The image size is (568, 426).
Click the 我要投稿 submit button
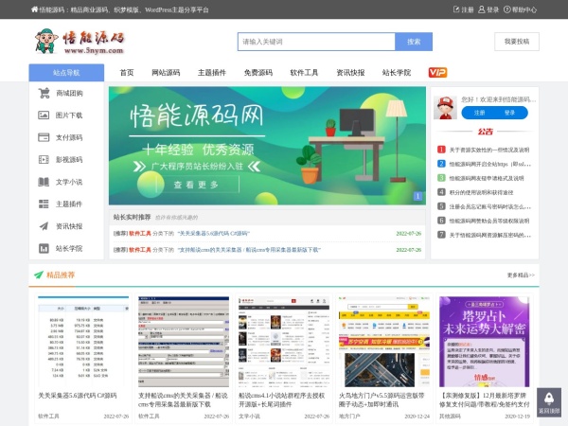(x=517, y=42)
